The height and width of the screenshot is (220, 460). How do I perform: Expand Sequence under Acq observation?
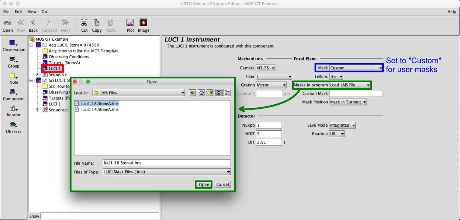click(37, 74)
